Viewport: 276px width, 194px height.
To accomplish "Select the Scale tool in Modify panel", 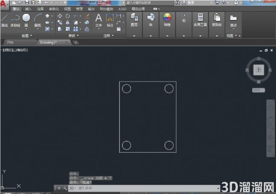I will click(68, 29).
